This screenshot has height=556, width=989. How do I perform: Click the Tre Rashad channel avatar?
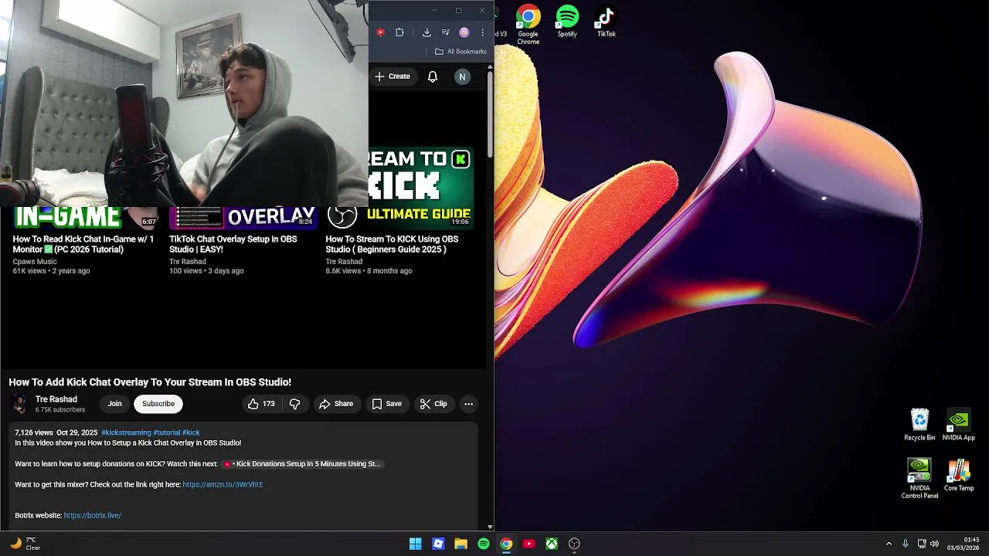(19, 404)
